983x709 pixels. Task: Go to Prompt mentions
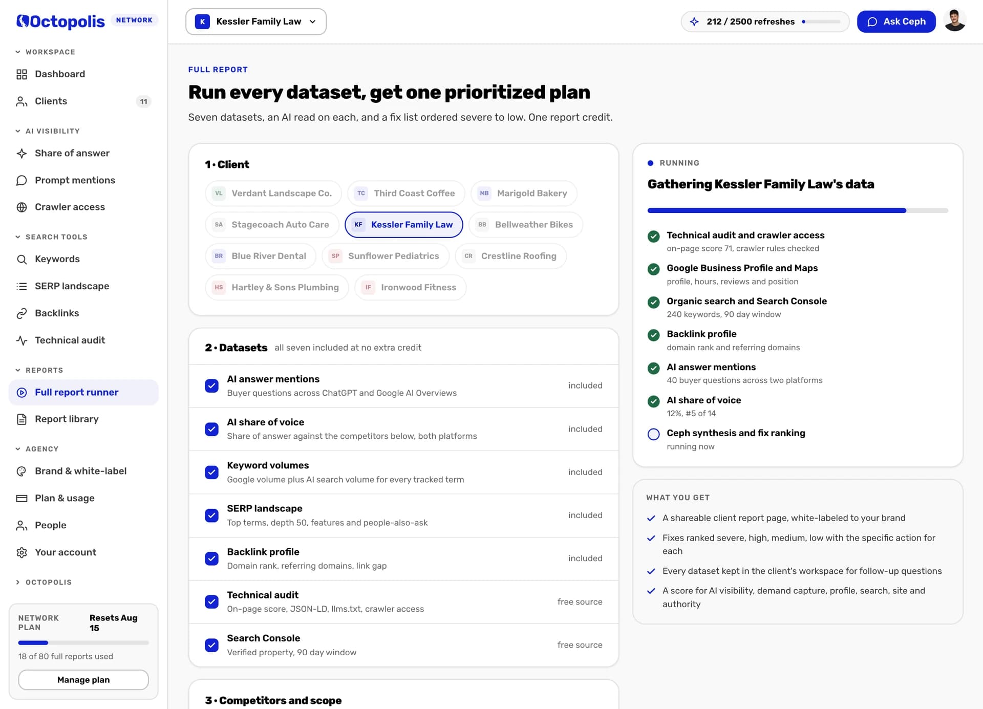pos(83,180)
